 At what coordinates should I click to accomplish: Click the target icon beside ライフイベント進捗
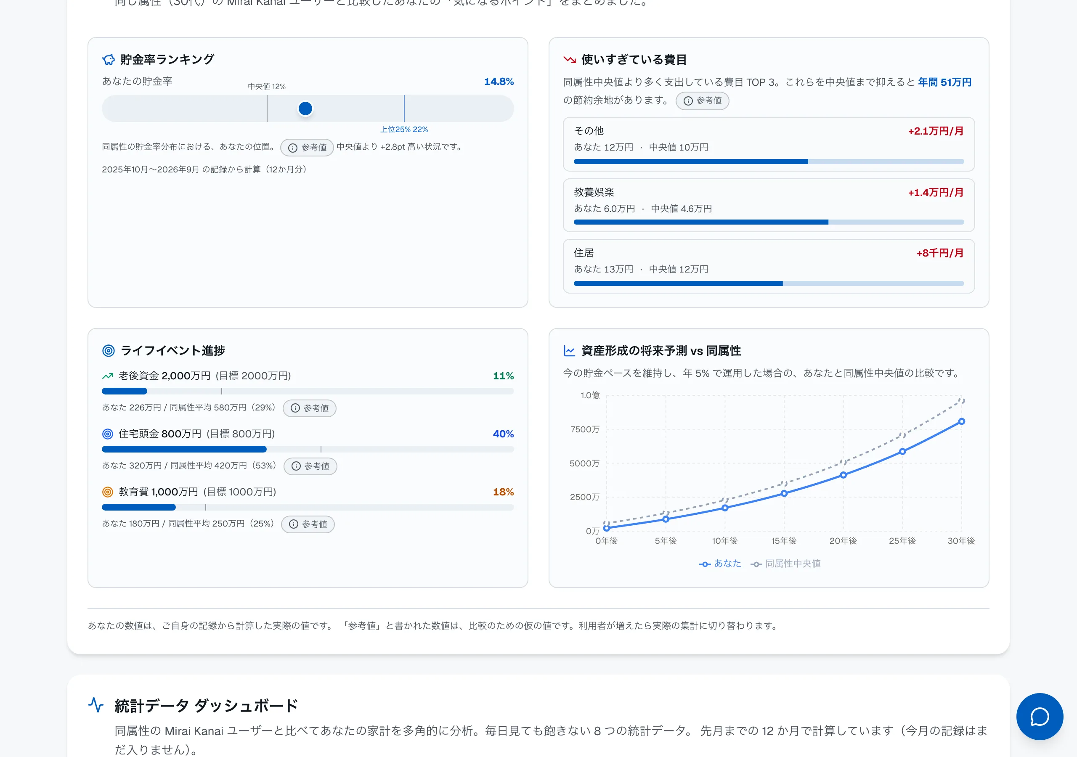(x=109, y=351)
